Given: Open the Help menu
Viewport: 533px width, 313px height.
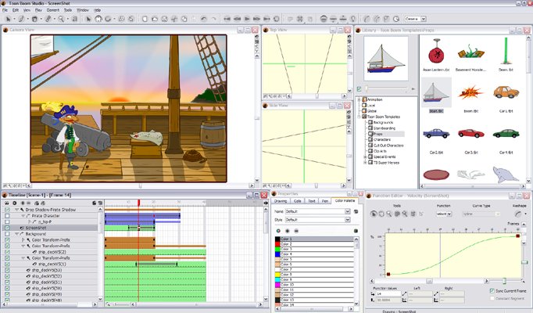Looking at the screenshot, I should tap(97, 10).
